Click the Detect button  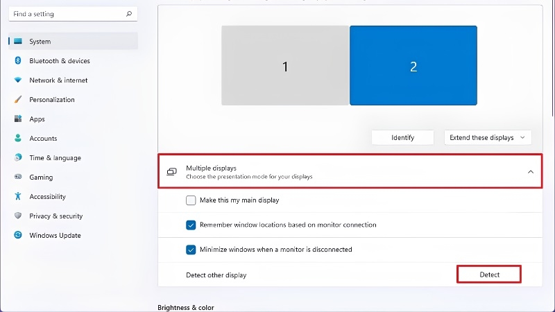[x=489, y=275]
